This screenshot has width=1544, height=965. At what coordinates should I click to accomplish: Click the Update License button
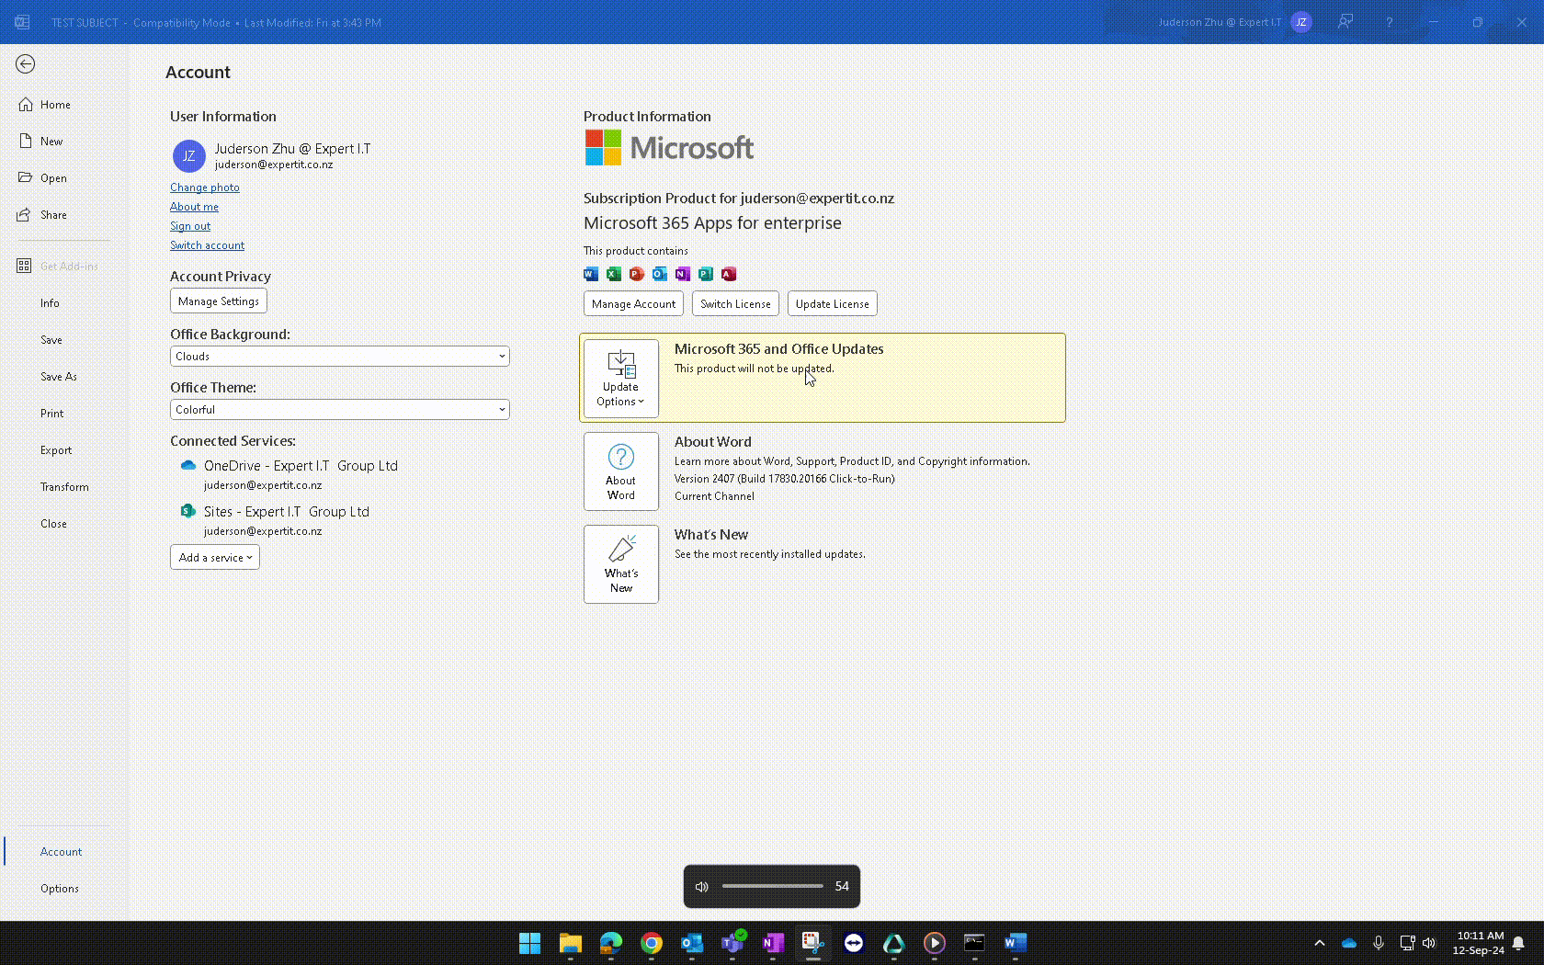tap(833, 304)
